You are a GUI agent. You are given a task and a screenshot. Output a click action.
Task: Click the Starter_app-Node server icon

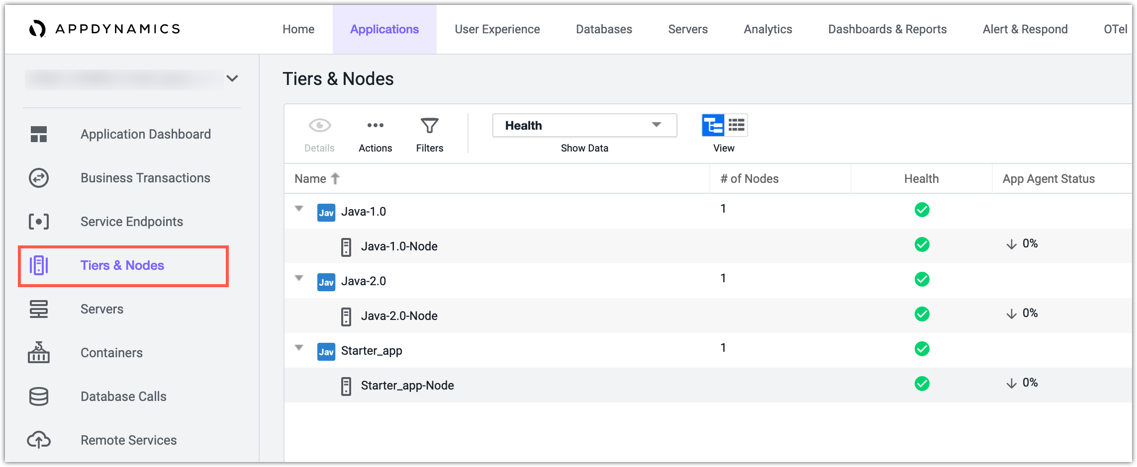click(346, 386)
